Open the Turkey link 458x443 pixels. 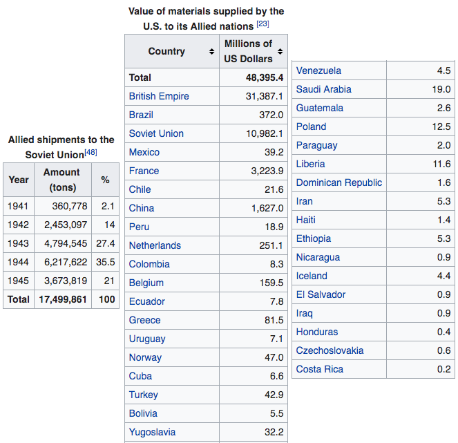pos(144,395)
